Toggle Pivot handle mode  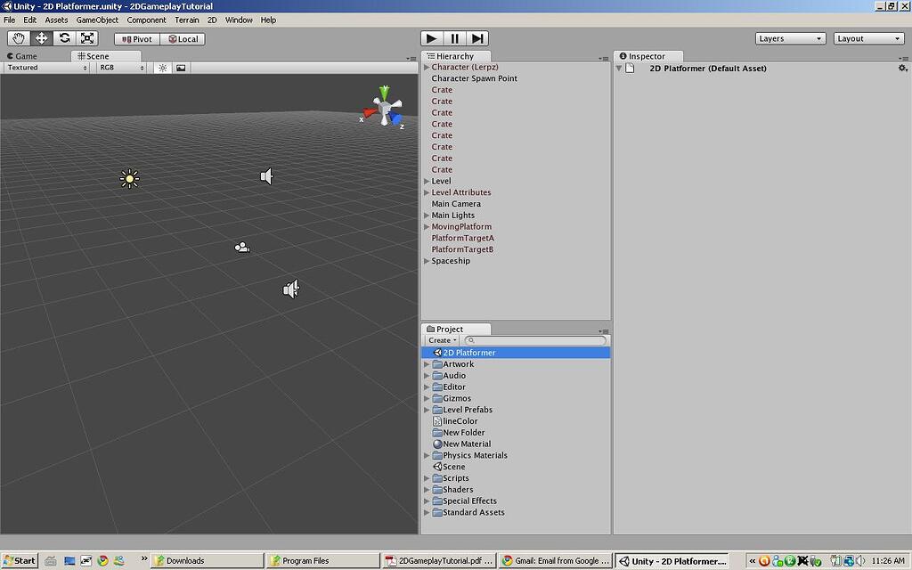[135, 38]
